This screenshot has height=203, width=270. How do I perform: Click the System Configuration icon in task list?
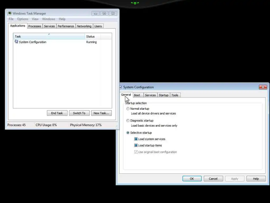(16, 42)
